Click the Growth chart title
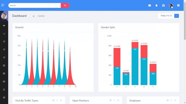This screenshot has height=104, width=186. point(19,27)
